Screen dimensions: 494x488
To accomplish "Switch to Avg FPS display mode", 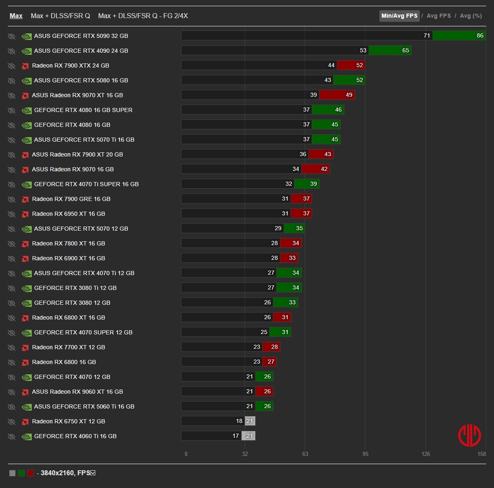I will [439, 16].
